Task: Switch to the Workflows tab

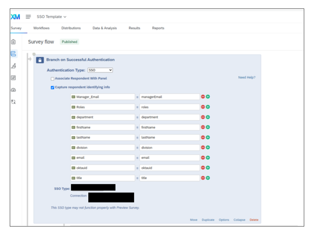Action: click(41, 28)
